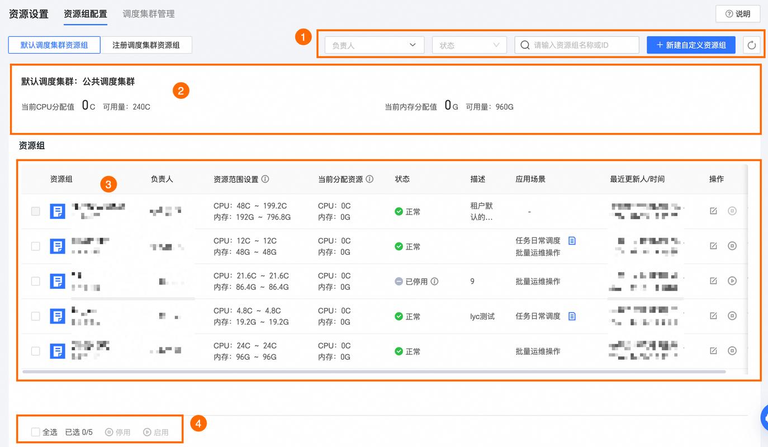Switch to the 调度集群管理 tab
Image resolution: width=768 pixels, height=447 pixels.
pyautogui.click(x=149, y=14)
